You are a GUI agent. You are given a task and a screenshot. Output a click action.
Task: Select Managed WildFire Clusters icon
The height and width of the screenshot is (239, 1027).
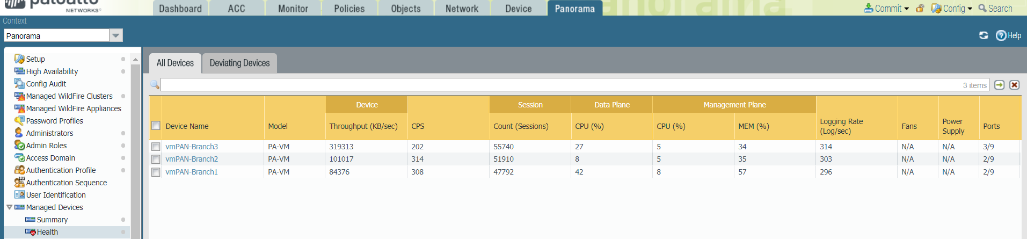tap(19, 96)
